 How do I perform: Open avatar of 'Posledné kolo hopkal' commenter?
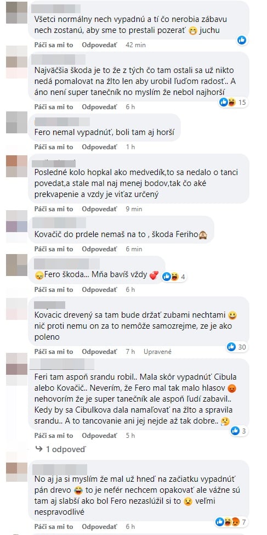[x=16, y=166]
